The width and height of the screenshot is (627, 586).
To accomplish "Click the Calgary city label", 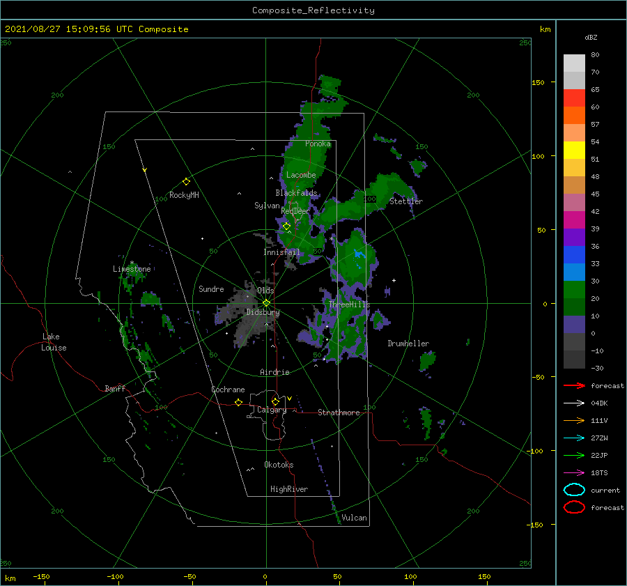I will click(x=272, y=410).
